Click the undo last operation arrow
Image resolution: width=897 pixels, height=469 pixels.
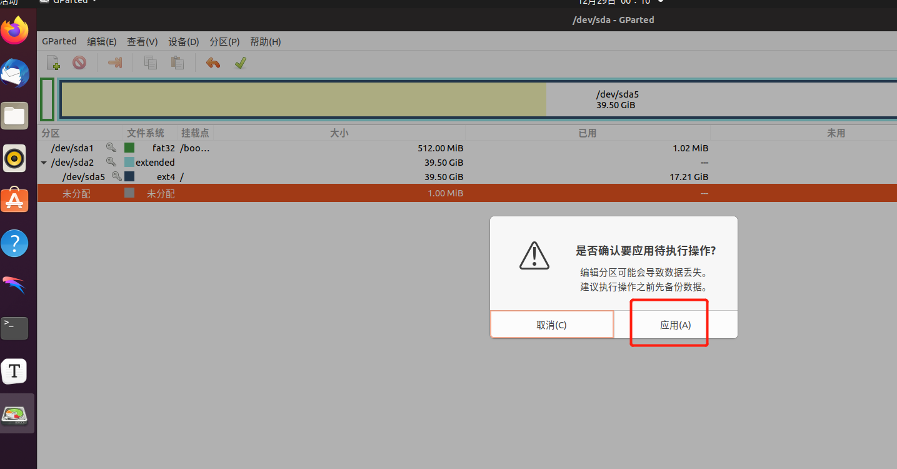(x=213, y=63)
